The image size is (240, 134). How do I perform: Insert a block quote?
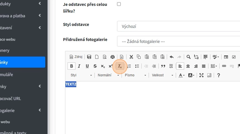[x=163, y=66]
